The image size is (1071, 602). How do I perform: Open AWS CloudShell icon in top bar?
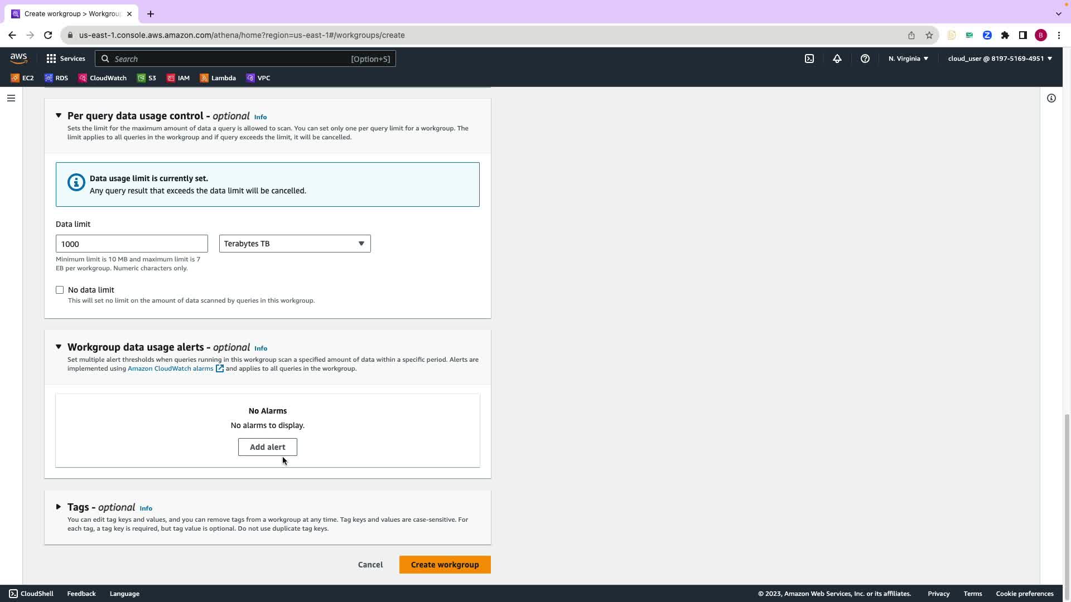[809, 59]
